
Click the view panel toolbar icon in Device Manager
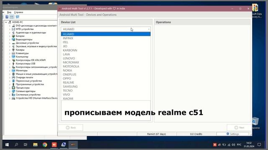[x=12, y=17]
